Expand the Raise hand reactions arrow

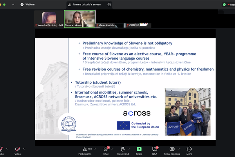pyautogui.click(x=129, y=149)
